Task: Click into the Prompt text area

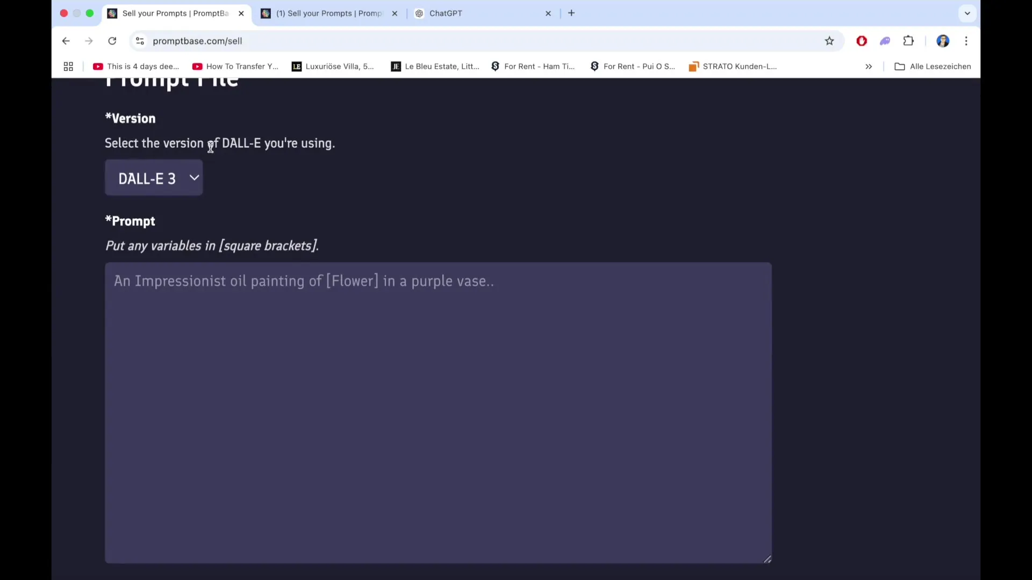Action: 438,412
